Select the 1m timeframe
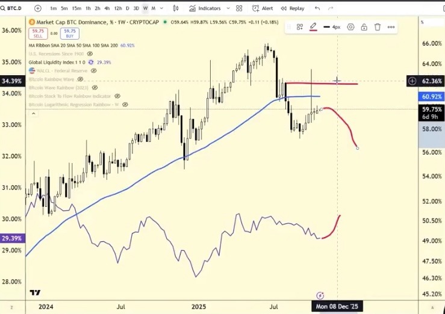 (x=54, y=8)
